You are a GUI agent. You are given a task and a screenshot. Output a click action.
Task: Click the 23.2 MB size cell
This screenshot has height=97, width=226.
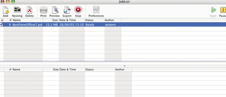(x=52, y=25)
